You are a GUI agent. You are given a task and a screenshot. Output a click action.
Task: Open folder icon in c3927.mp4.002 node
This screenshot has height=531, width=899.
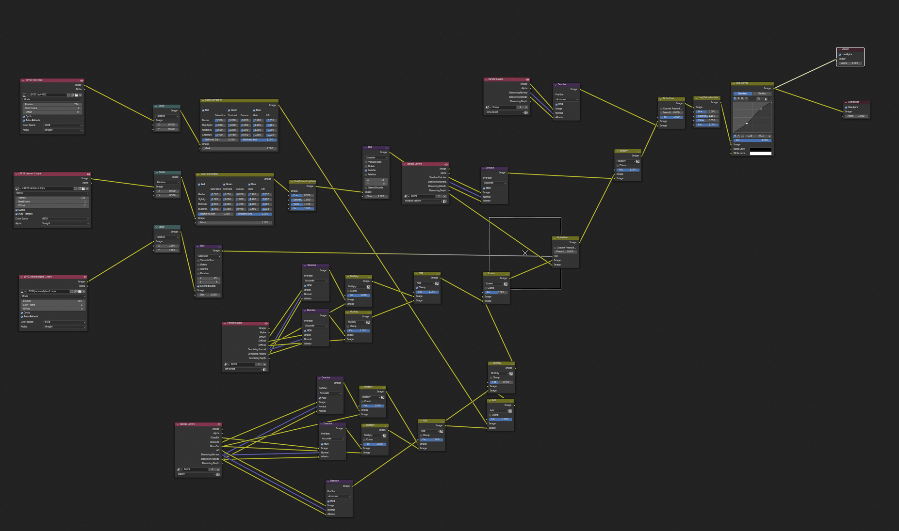(x=76, y=95)
